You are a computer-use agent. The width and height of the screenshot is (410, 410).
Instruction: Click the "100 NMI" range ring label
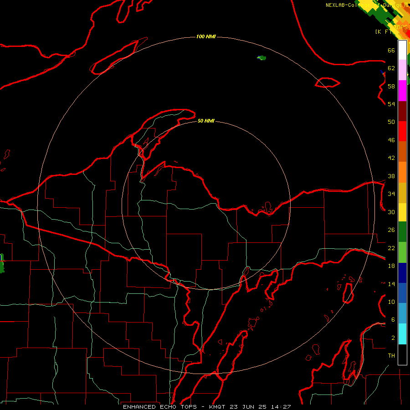click(x=206, y=36)
